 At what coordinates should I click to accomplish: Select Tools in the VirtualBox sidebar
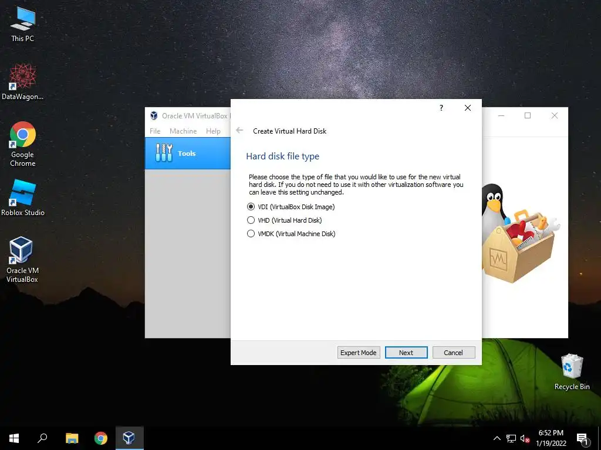click(188, 154)
